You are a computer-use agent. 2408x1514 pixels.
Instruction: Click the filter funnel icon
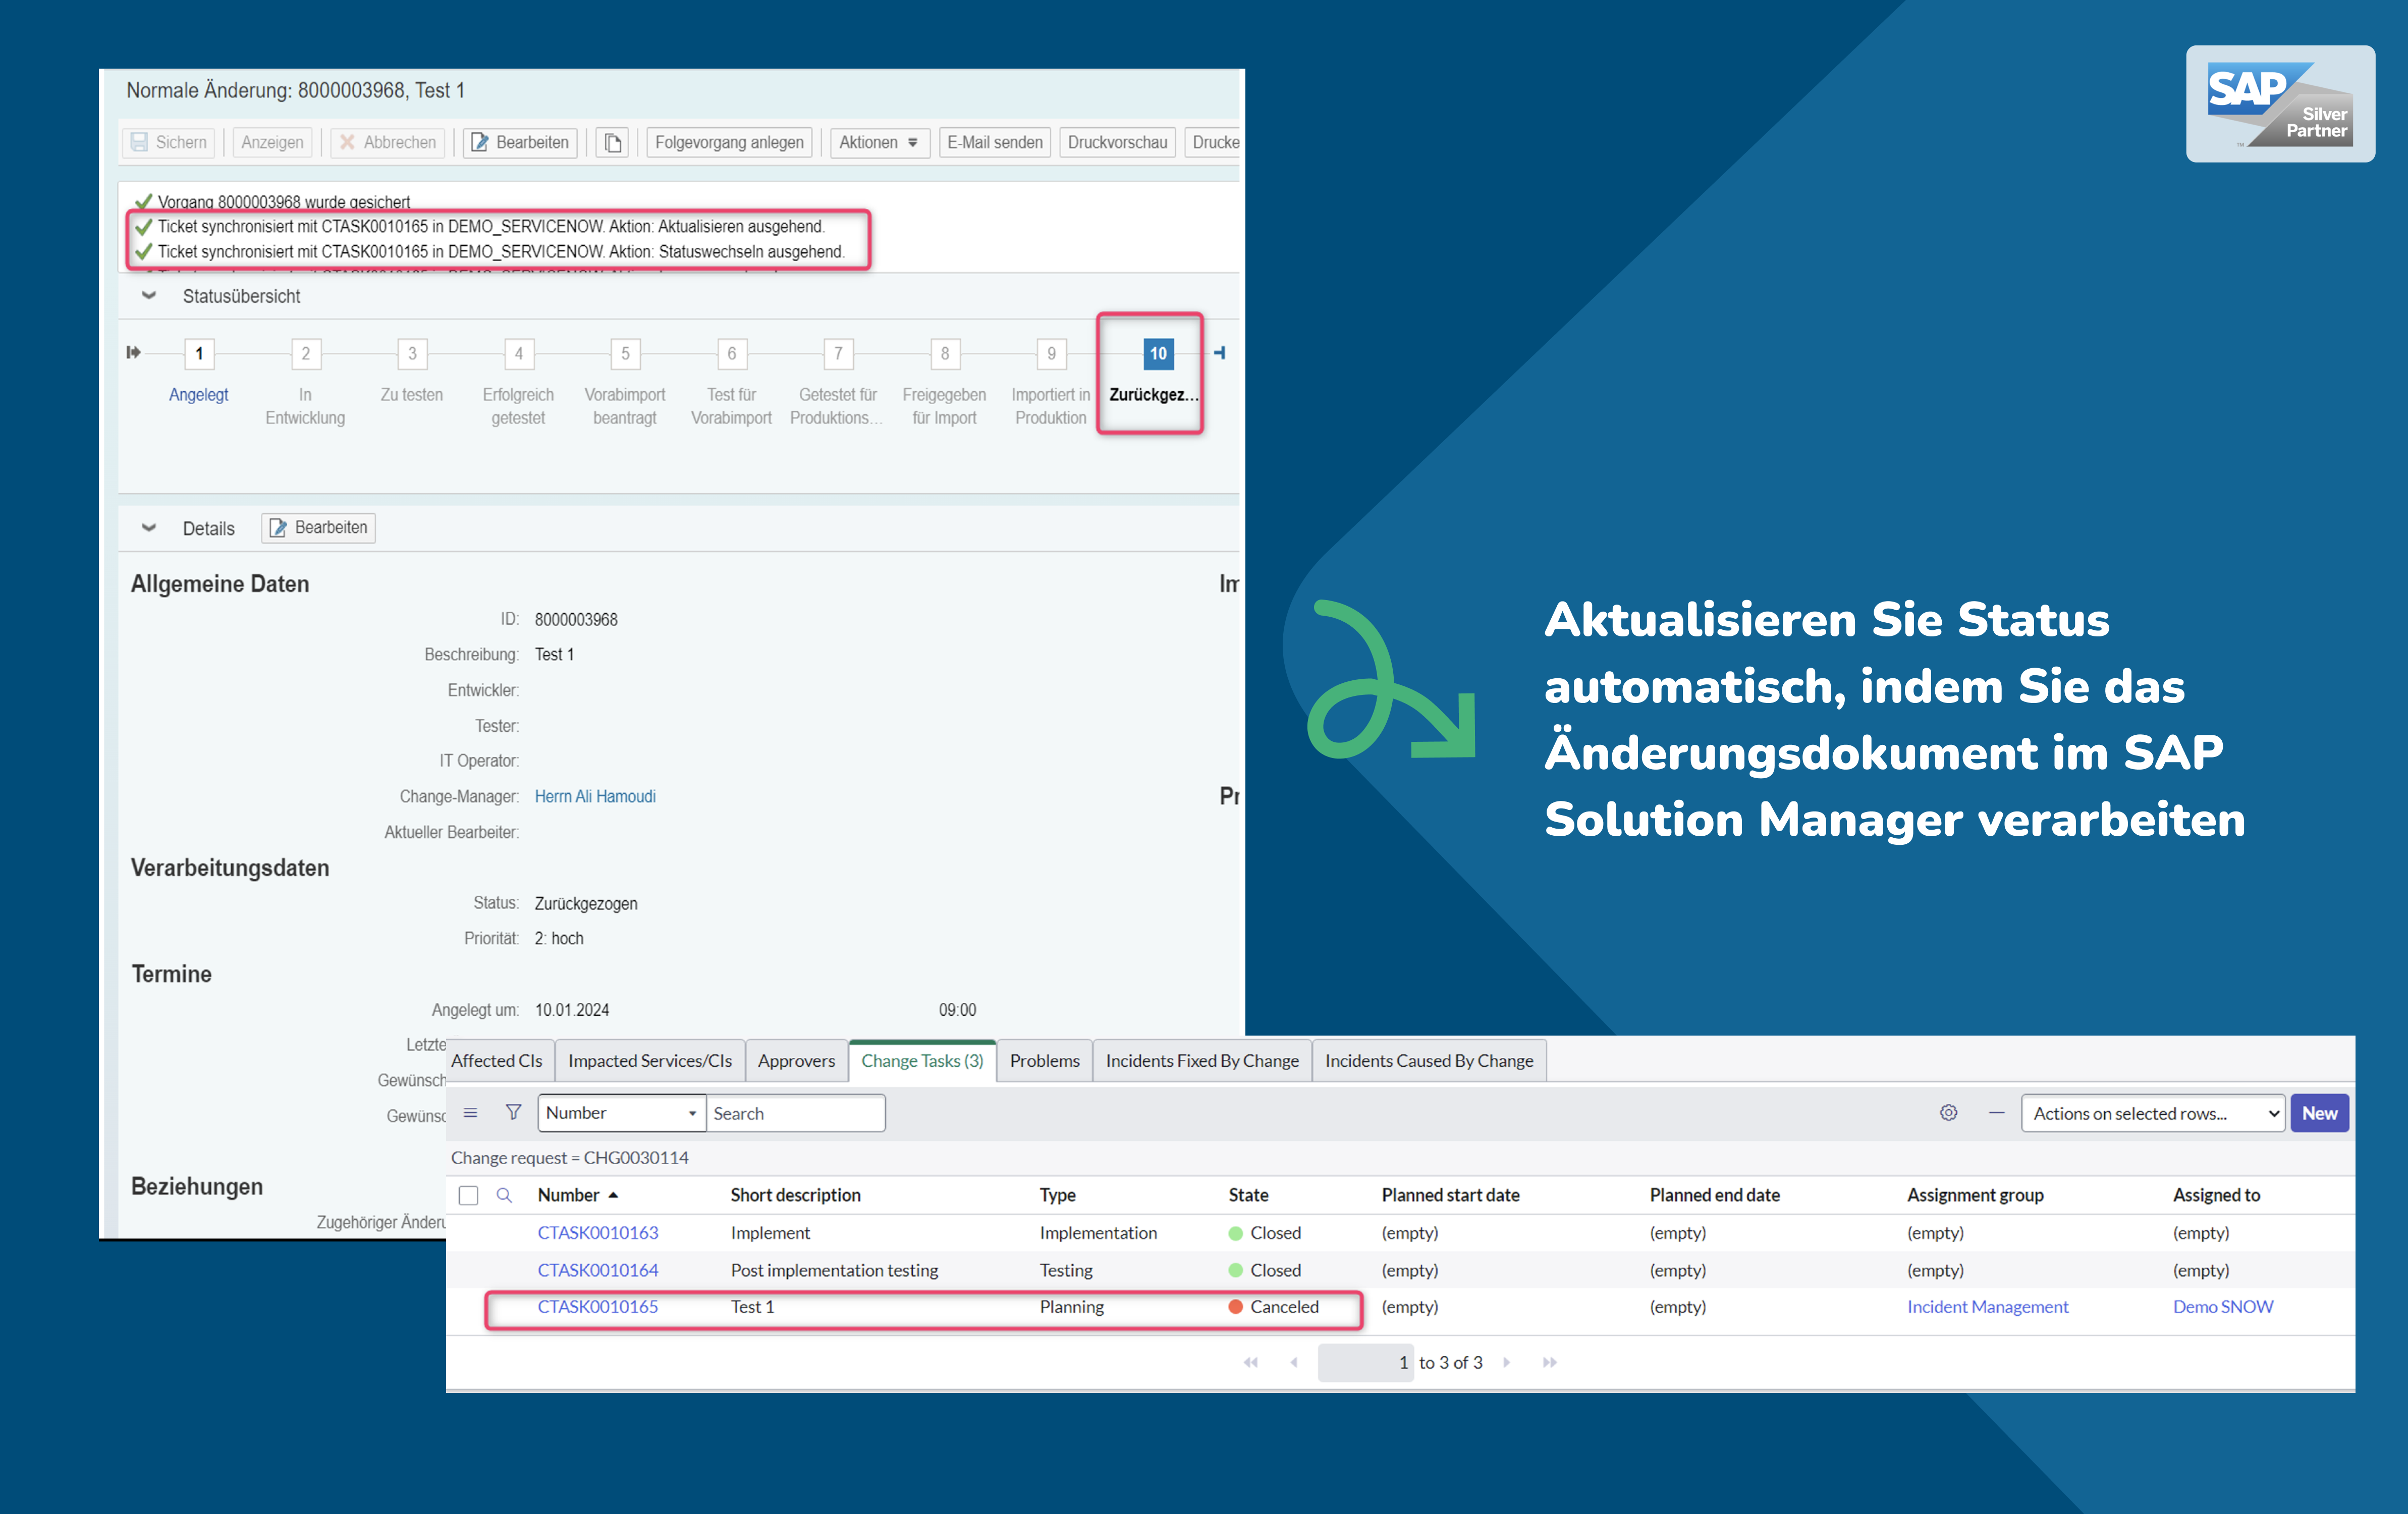(x=513, y=1112)
